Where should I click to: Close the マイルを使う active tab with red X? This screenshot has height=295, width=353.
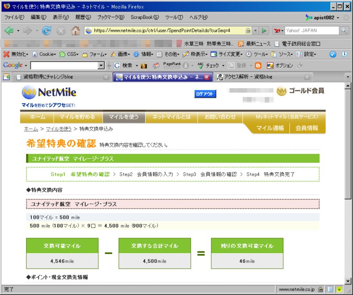pyautogui.click(x=207, y=77)
